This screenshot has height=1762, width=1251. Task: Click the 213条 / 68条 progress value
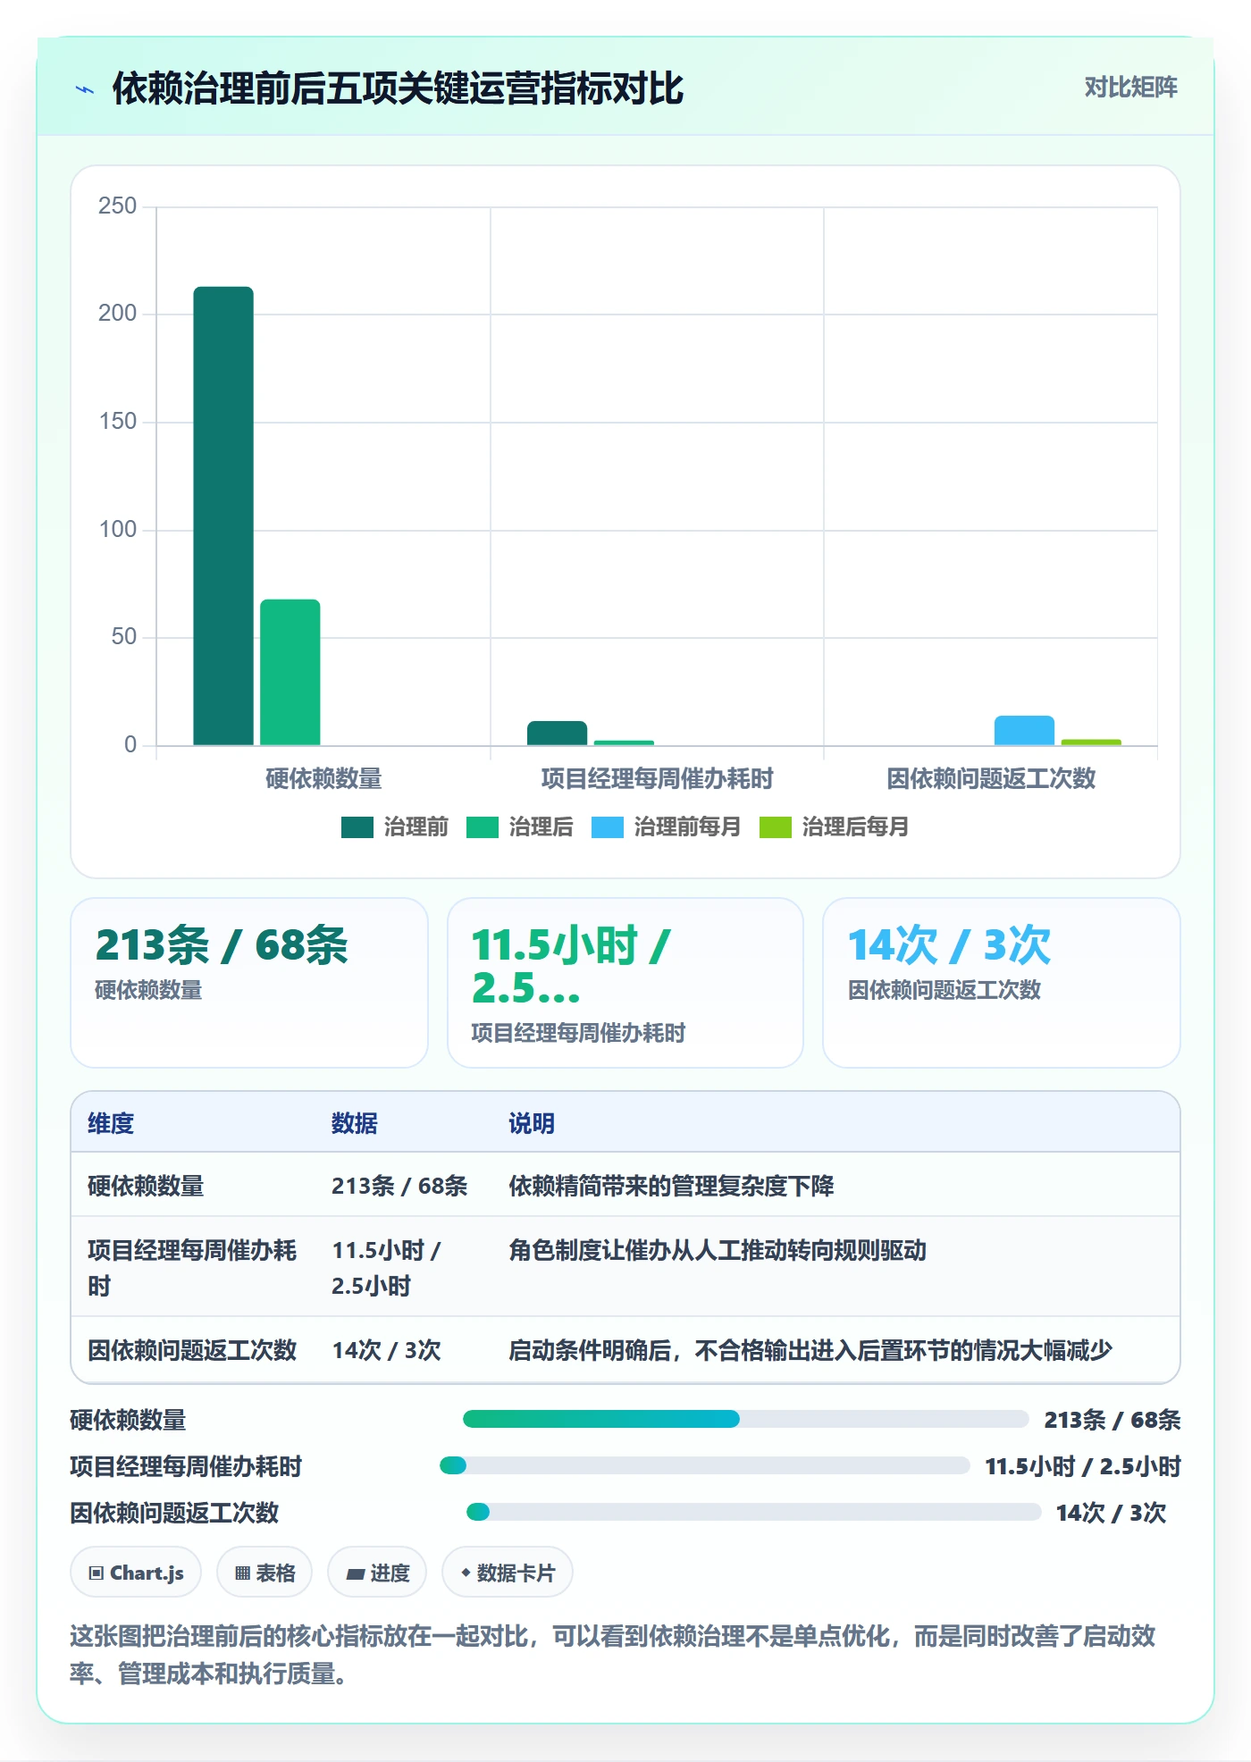pyautogui.click(x=1112, y=1420)
